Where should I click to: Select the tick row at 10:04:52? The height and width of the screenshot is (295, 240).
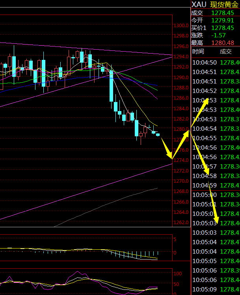(x=216, y=91)
